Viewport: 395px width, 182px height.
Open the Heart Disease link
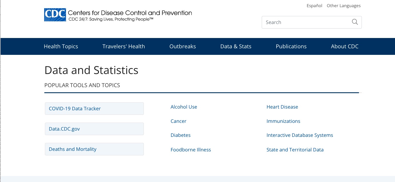tap(282, 107)
